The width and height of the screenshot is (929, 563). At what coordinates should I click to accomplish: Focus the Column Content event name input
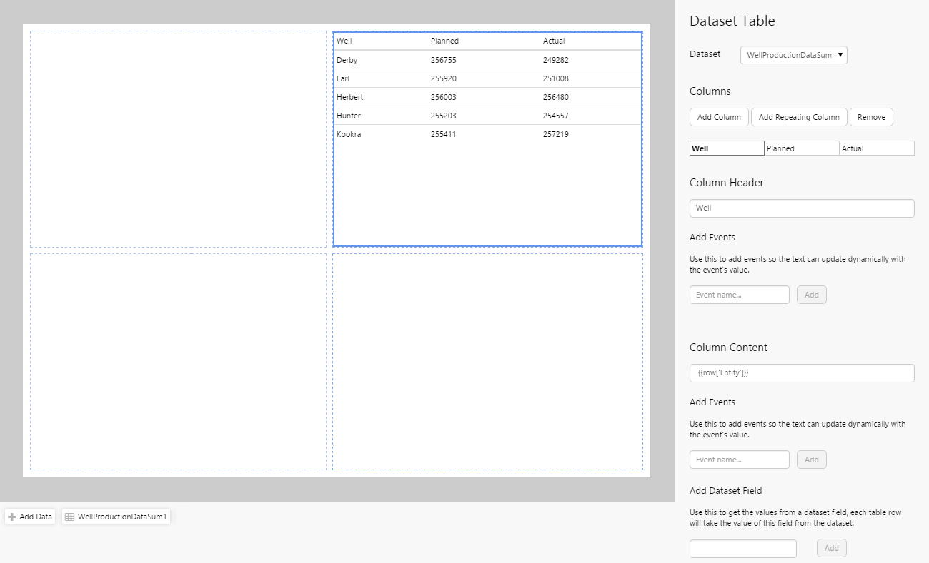coord(740,460)
